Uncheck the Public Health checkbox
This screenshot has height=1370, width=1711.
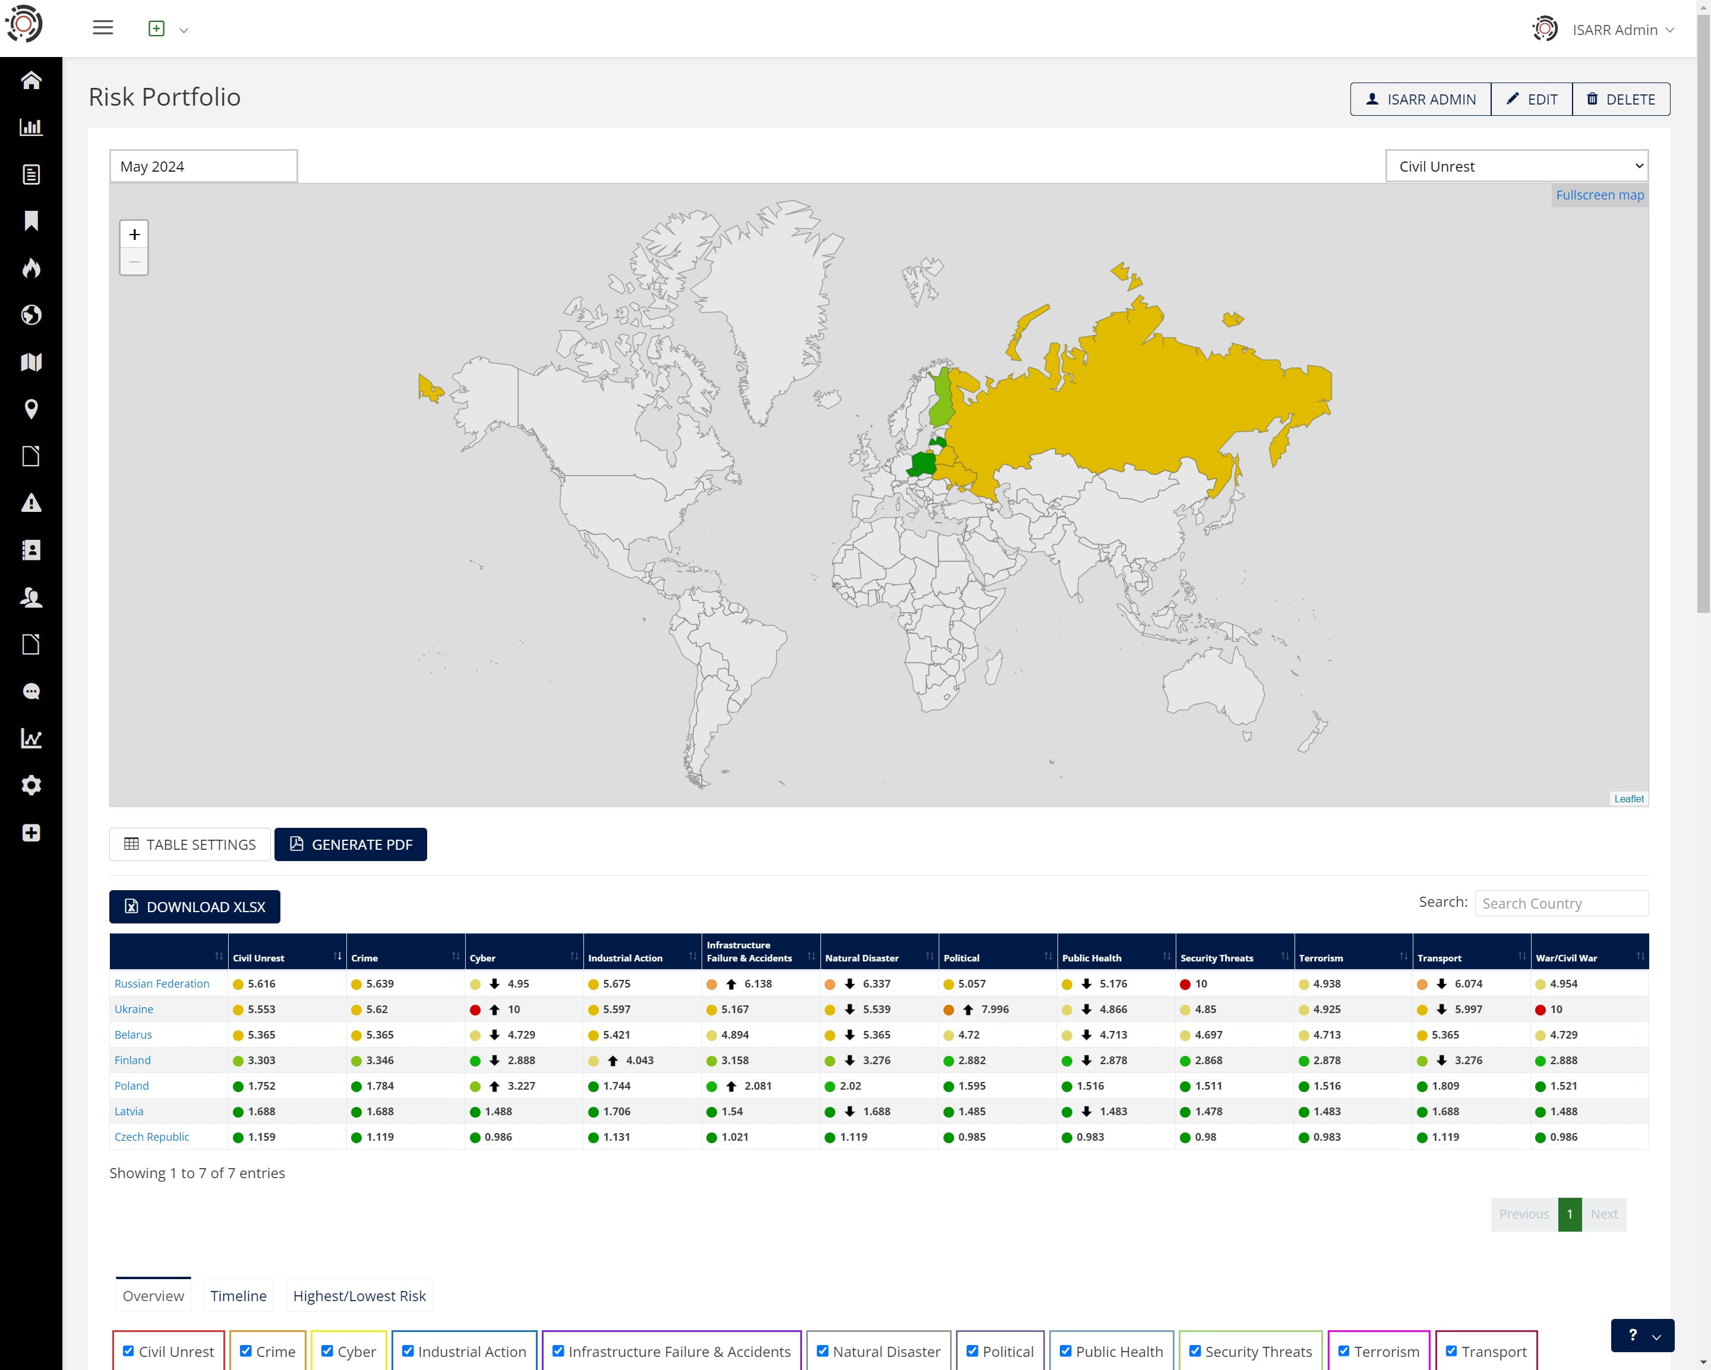click(x=1066, y=1351)
